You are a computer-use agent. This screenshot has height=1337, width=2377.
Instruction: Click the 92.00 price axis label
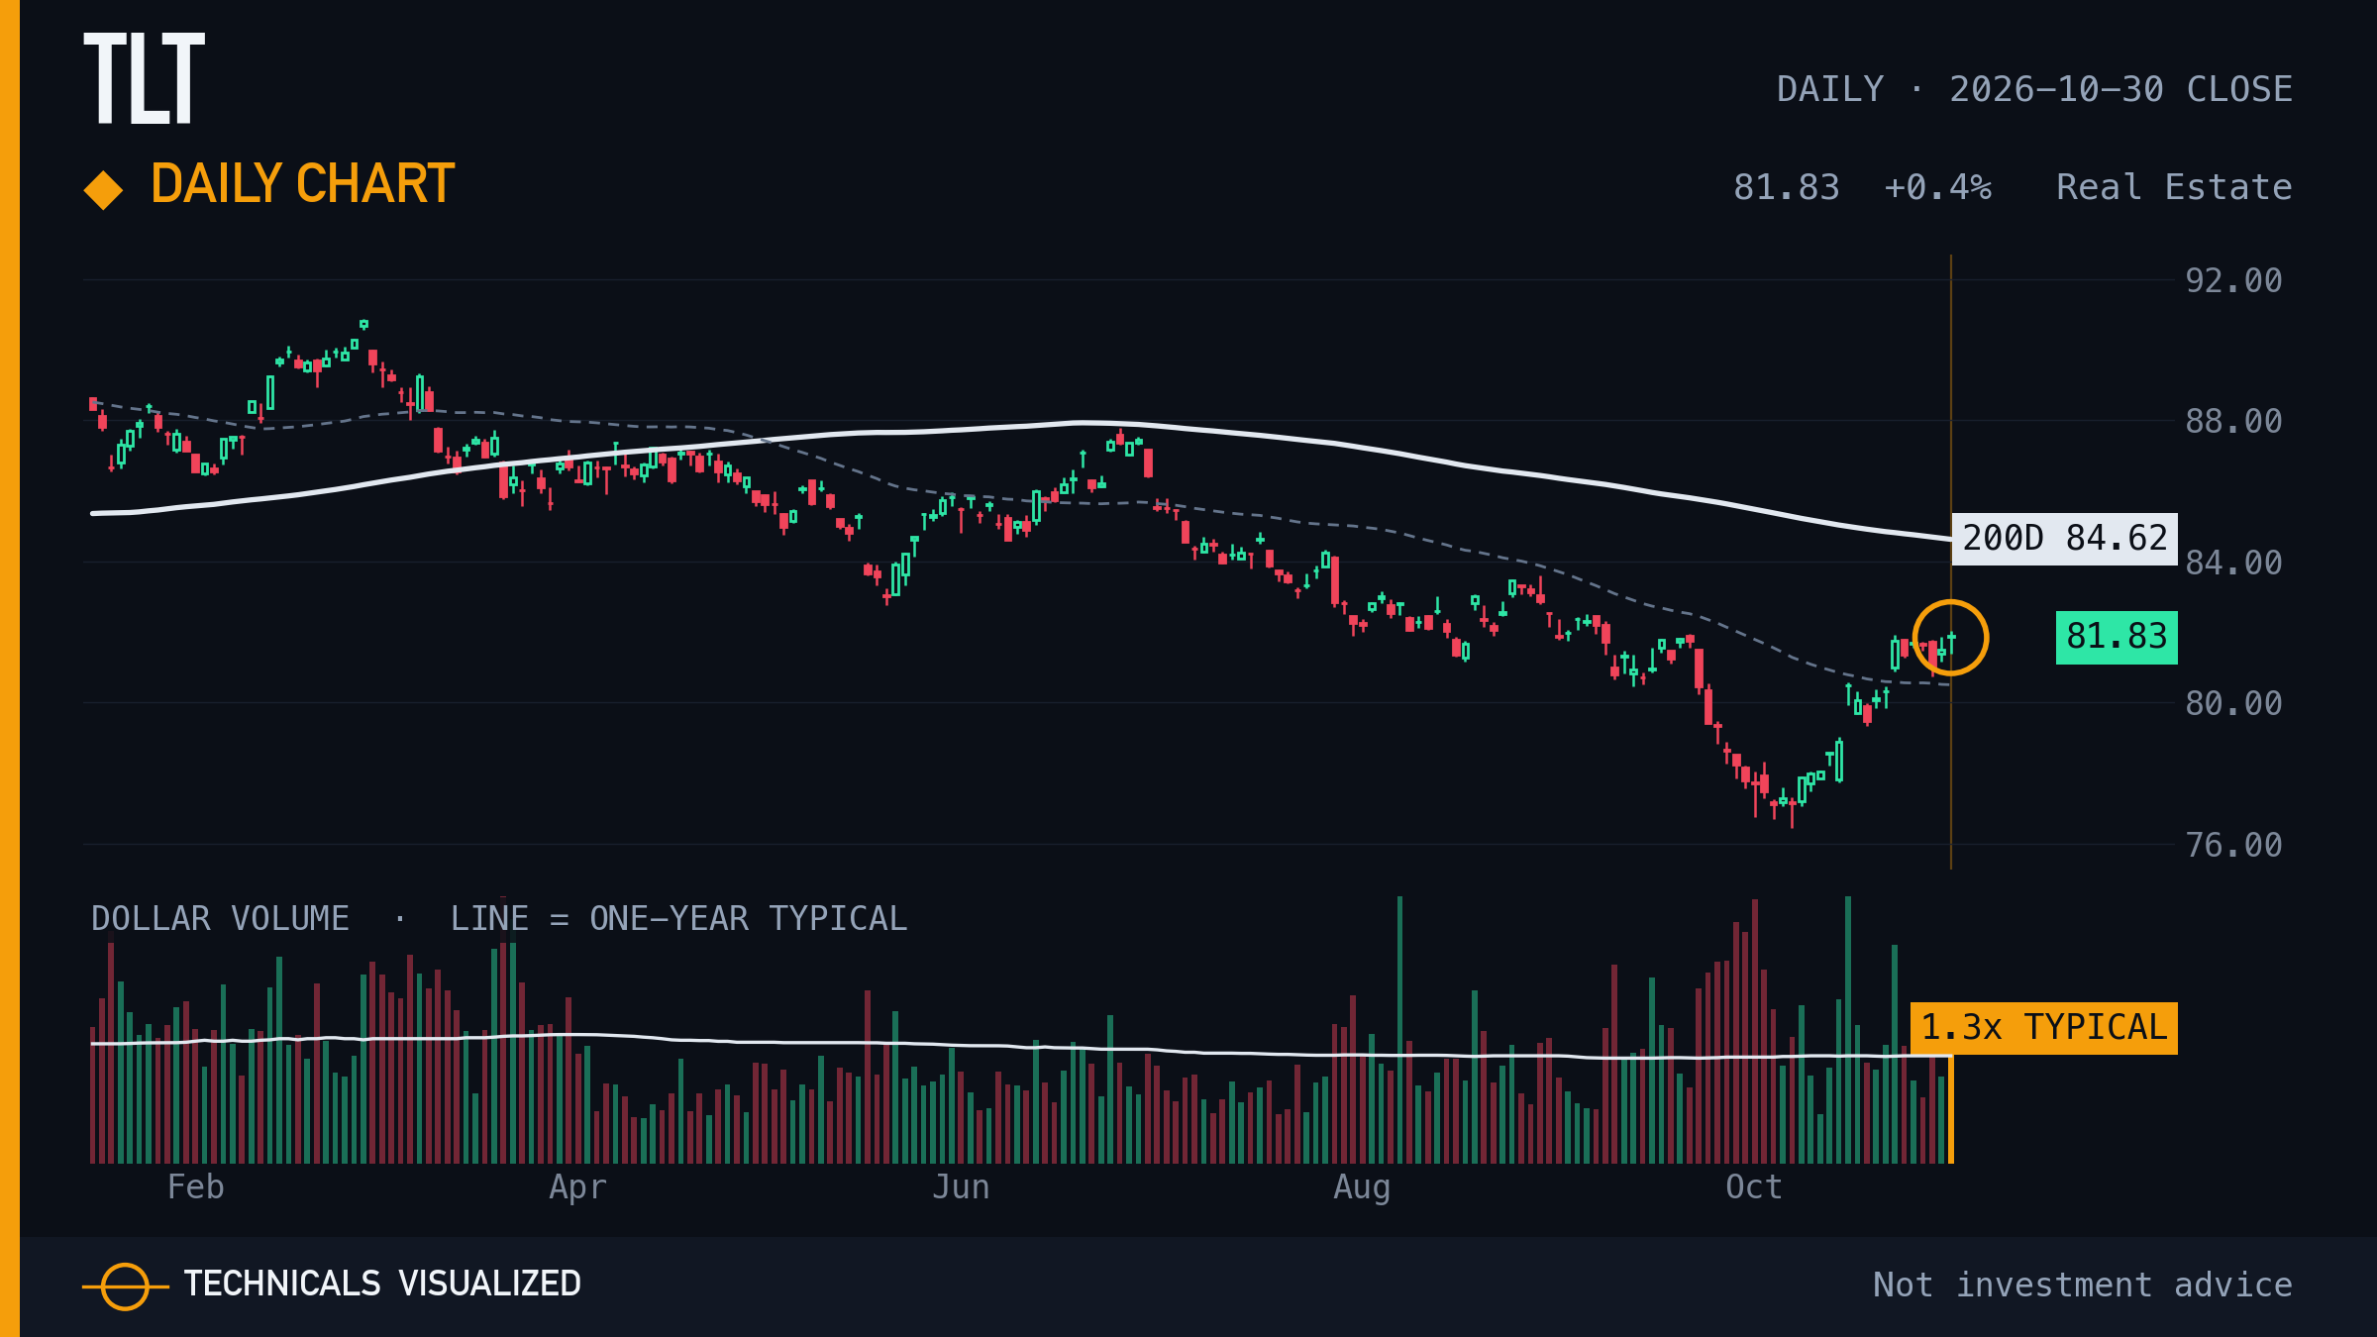[2233, 280]
